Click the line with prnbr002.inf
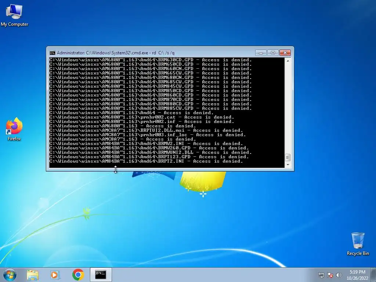 [142, 122]
